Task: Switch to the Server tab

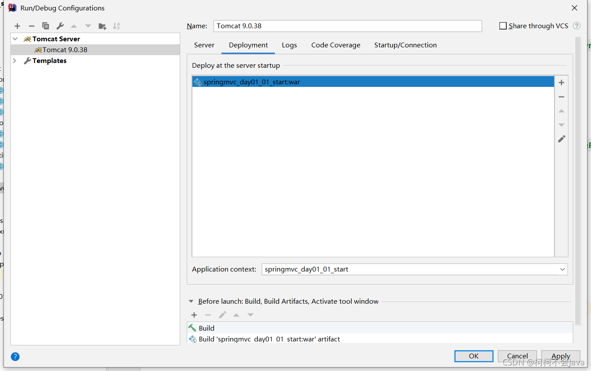Action: pyautogui.click(x=204, y=45)
